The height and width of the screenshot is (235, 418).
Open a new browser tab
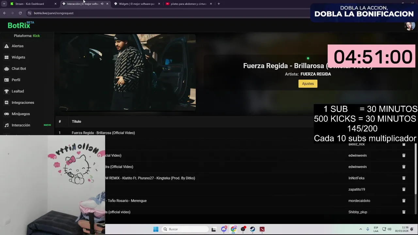[x=219, y=4]
